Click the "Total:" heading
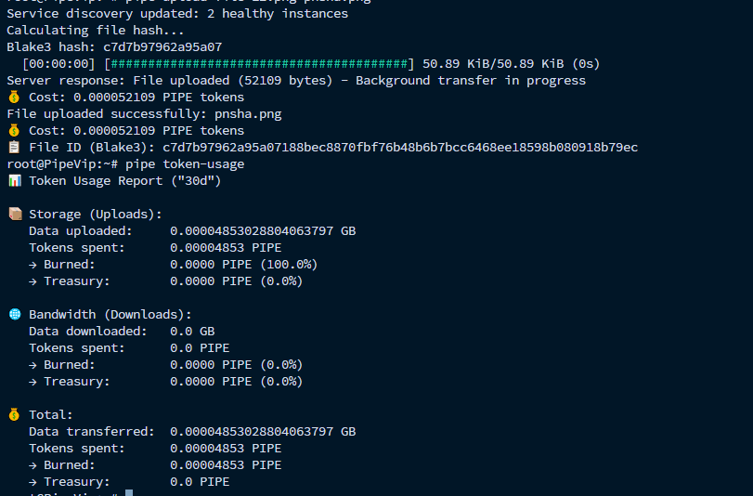This screenshot has height=496, width=753. point(51,415)
